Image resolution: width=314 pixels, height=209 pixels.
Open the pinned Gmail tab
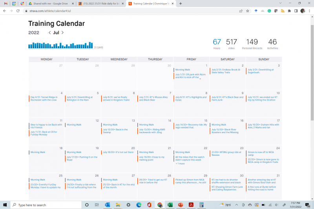tap(5, 4)
